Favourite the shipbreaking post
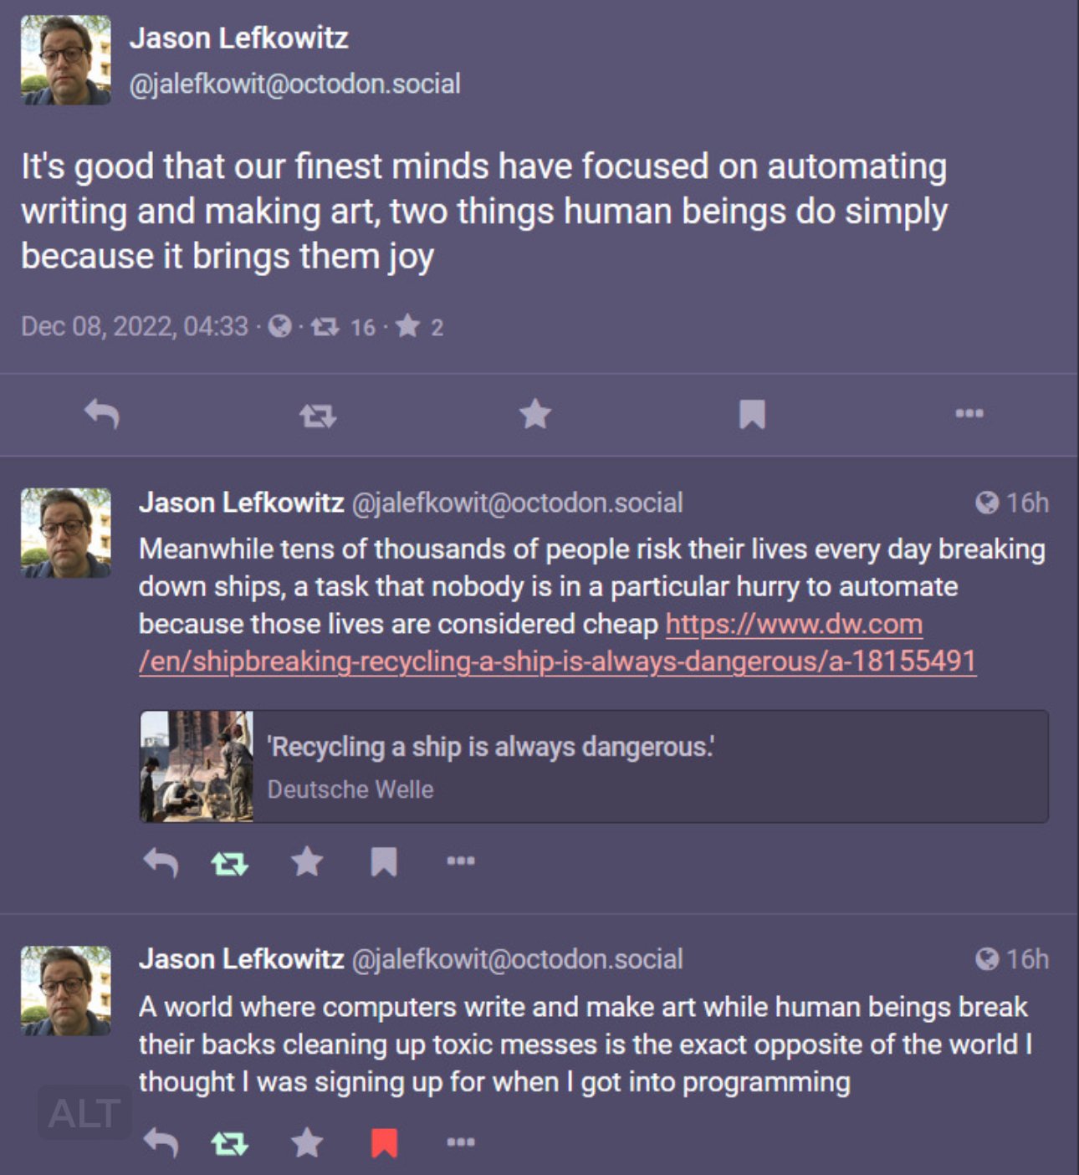The height and width of the screenshot is (1175, 1079). 307,861
